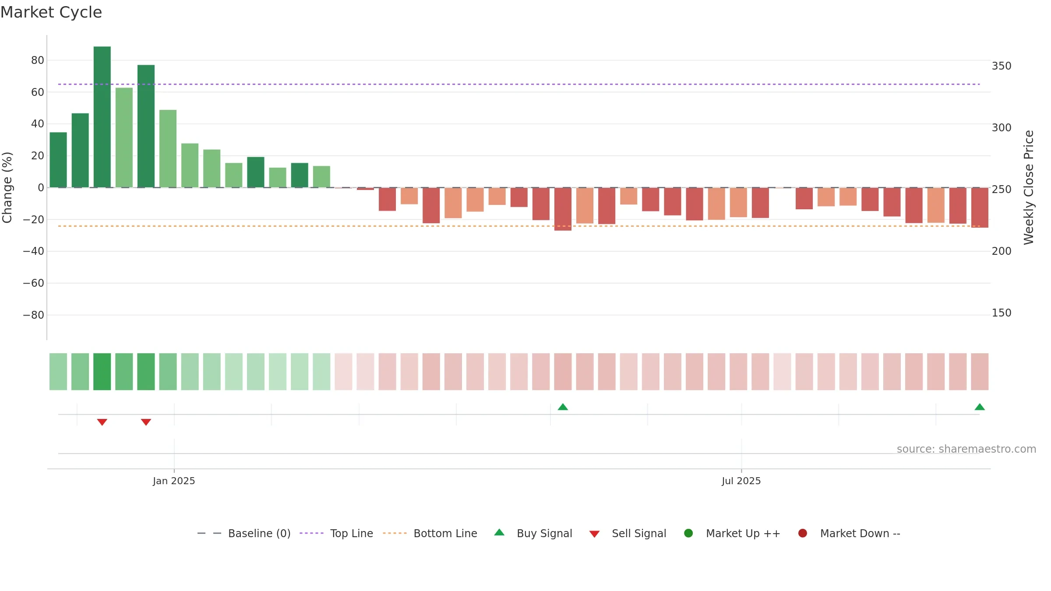Click the gray Baseline dash sample in legend
Image resolution: width=1051 pixels, height=591 pixels.
click(x=209, y=533)
